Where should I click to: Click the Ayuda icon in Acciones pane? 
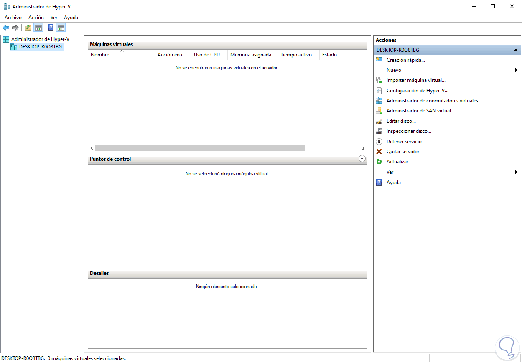(x=379, y=183)
